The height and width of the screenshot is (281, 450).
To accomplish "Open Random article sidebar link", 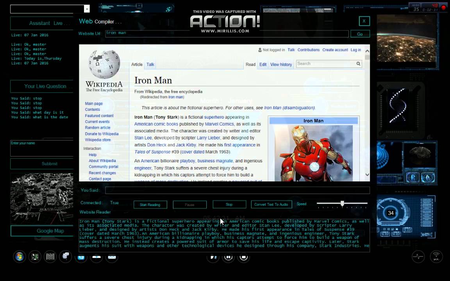I will click(x=98, y=128).
